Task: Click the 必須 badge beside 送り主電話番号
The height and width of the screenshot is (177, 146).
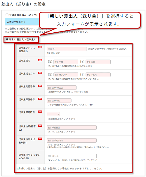Action: pos(40,86)
